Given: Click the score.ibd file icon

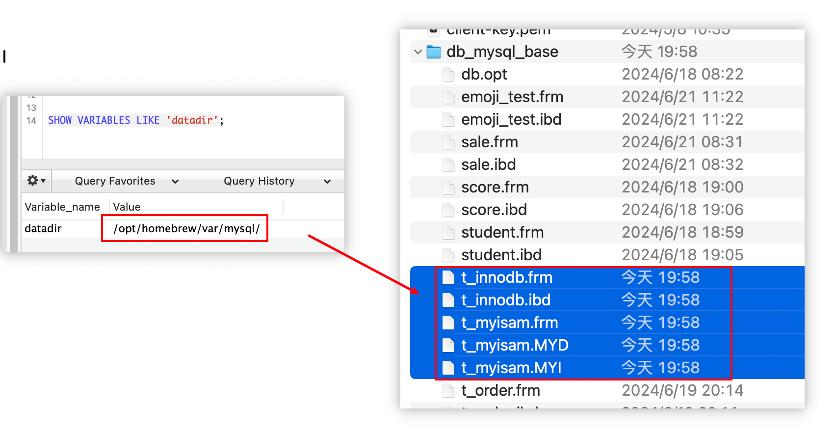Looking at the screenshot, I should pyautogui.click(x=448, y=210).
